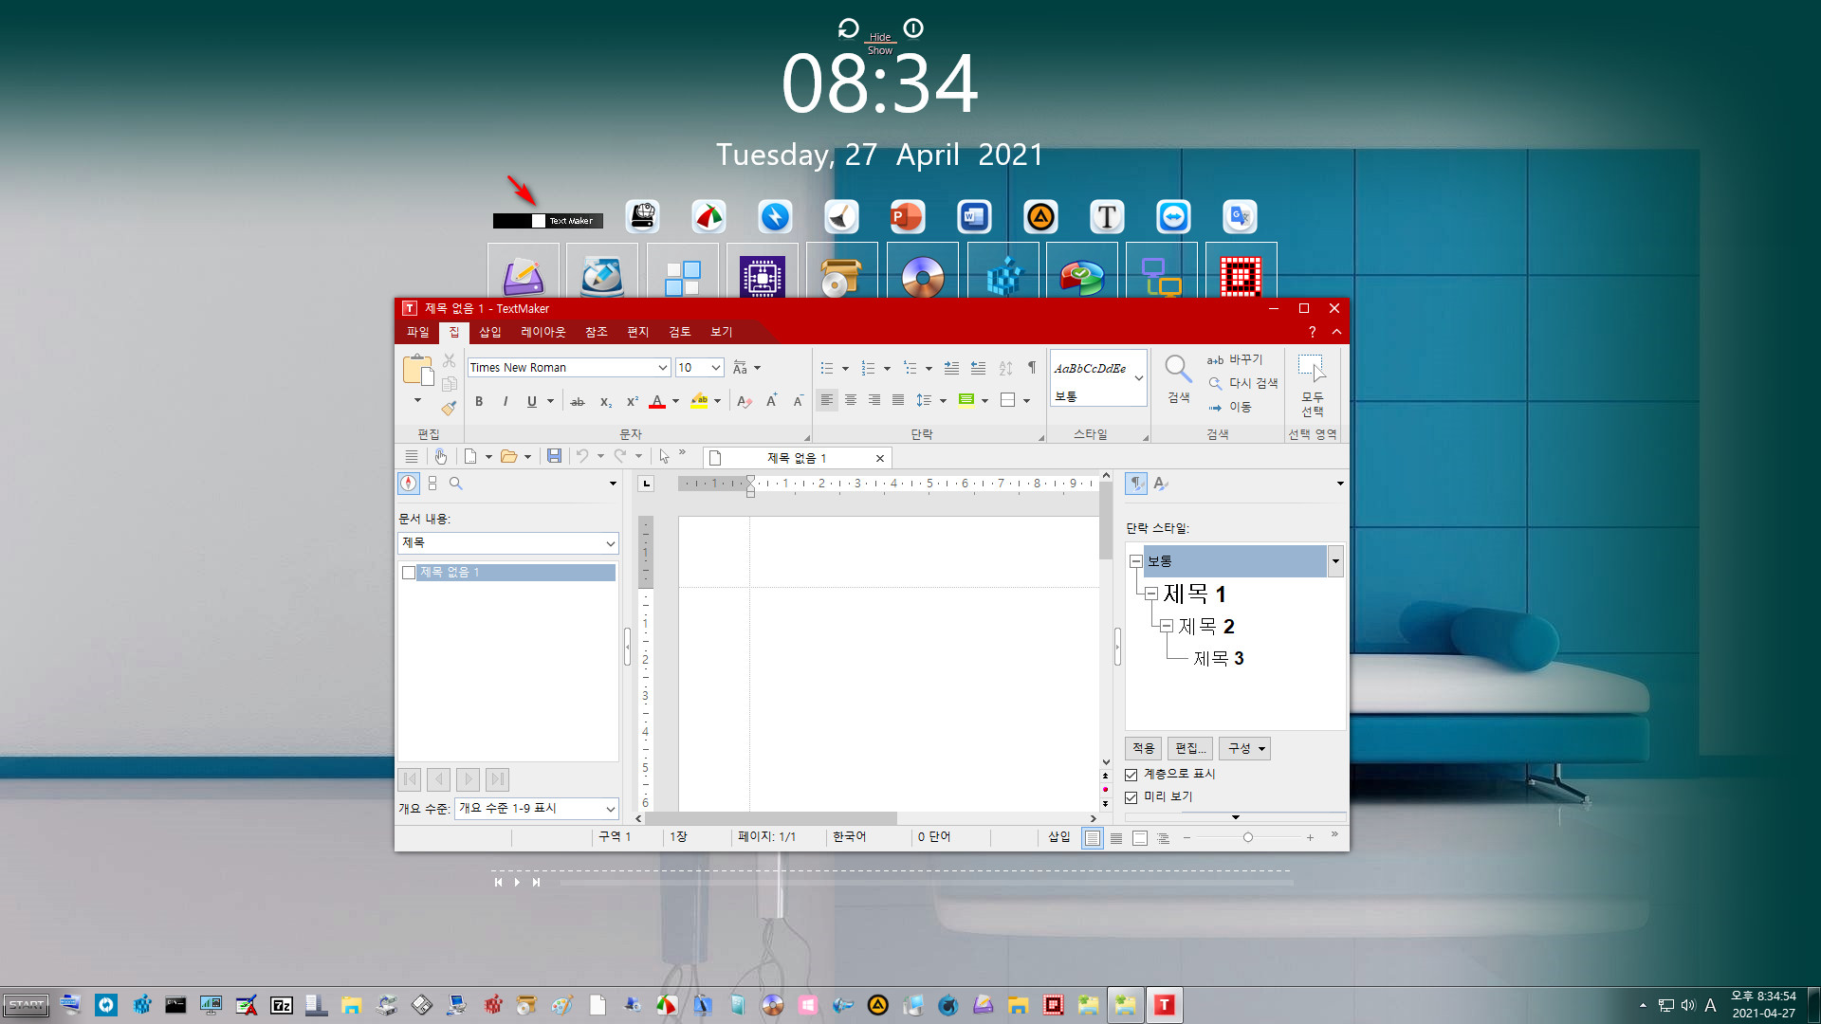This screenshot has width=1821, height=1024.
Task: Check the '제목 없음 1' box in navigator
Action: pos(409,573)
